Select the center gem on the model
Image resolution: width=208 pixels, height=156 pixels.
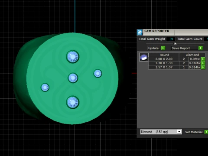tap(73, 78)
